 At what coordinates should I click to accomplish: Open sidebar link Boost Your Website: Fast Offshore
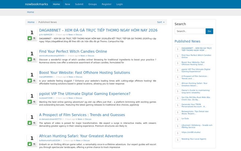(x=193, y=63)
